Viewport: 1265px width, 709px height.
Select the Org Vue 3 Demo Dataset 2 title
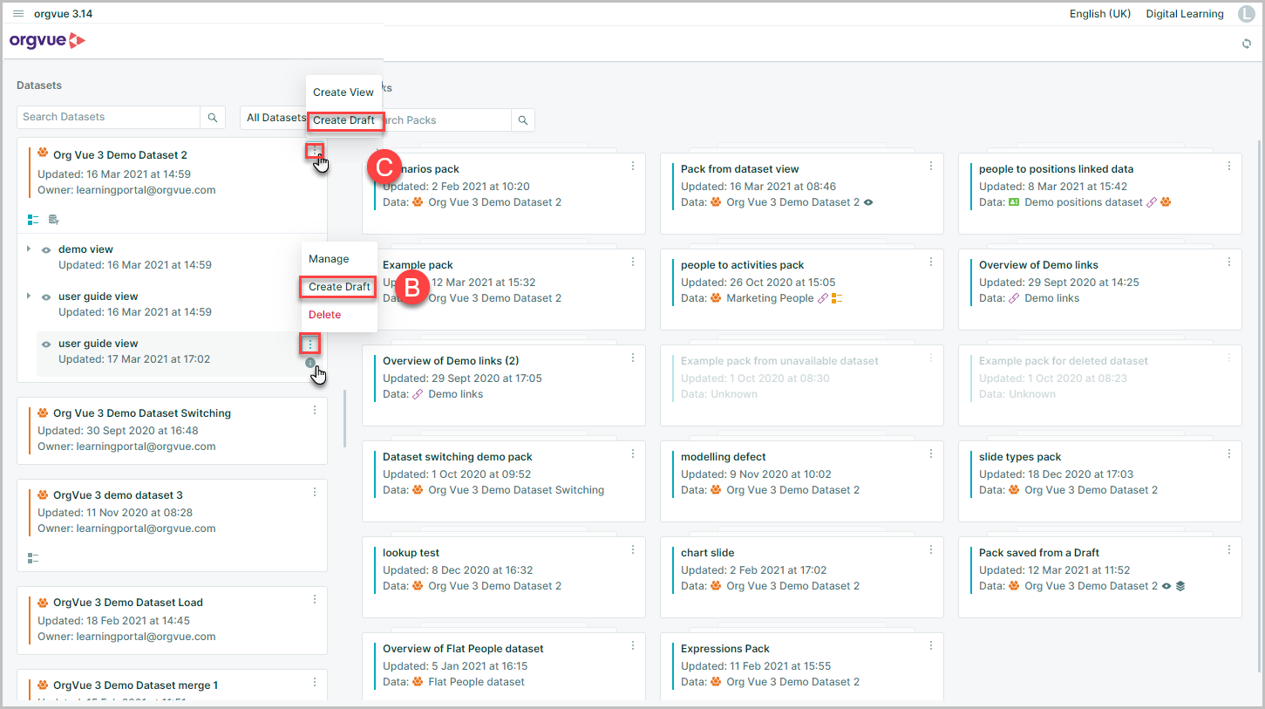[x=120, y=155]
